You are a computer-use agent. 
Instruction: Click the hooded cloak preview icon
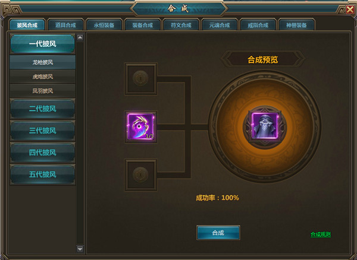[265, 126]
